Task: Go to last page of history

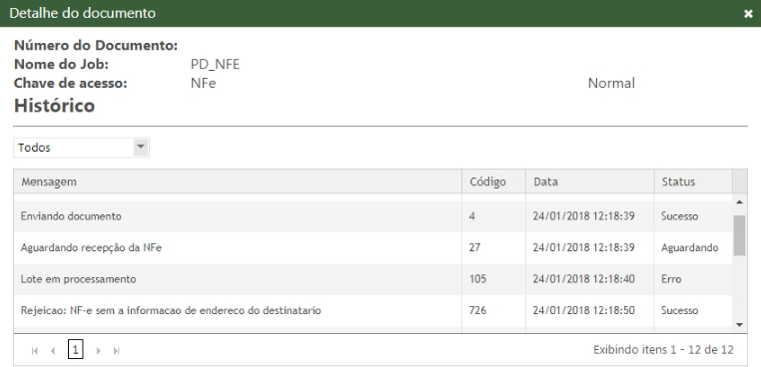Action: pyautogui.click(x=117, y=350)
